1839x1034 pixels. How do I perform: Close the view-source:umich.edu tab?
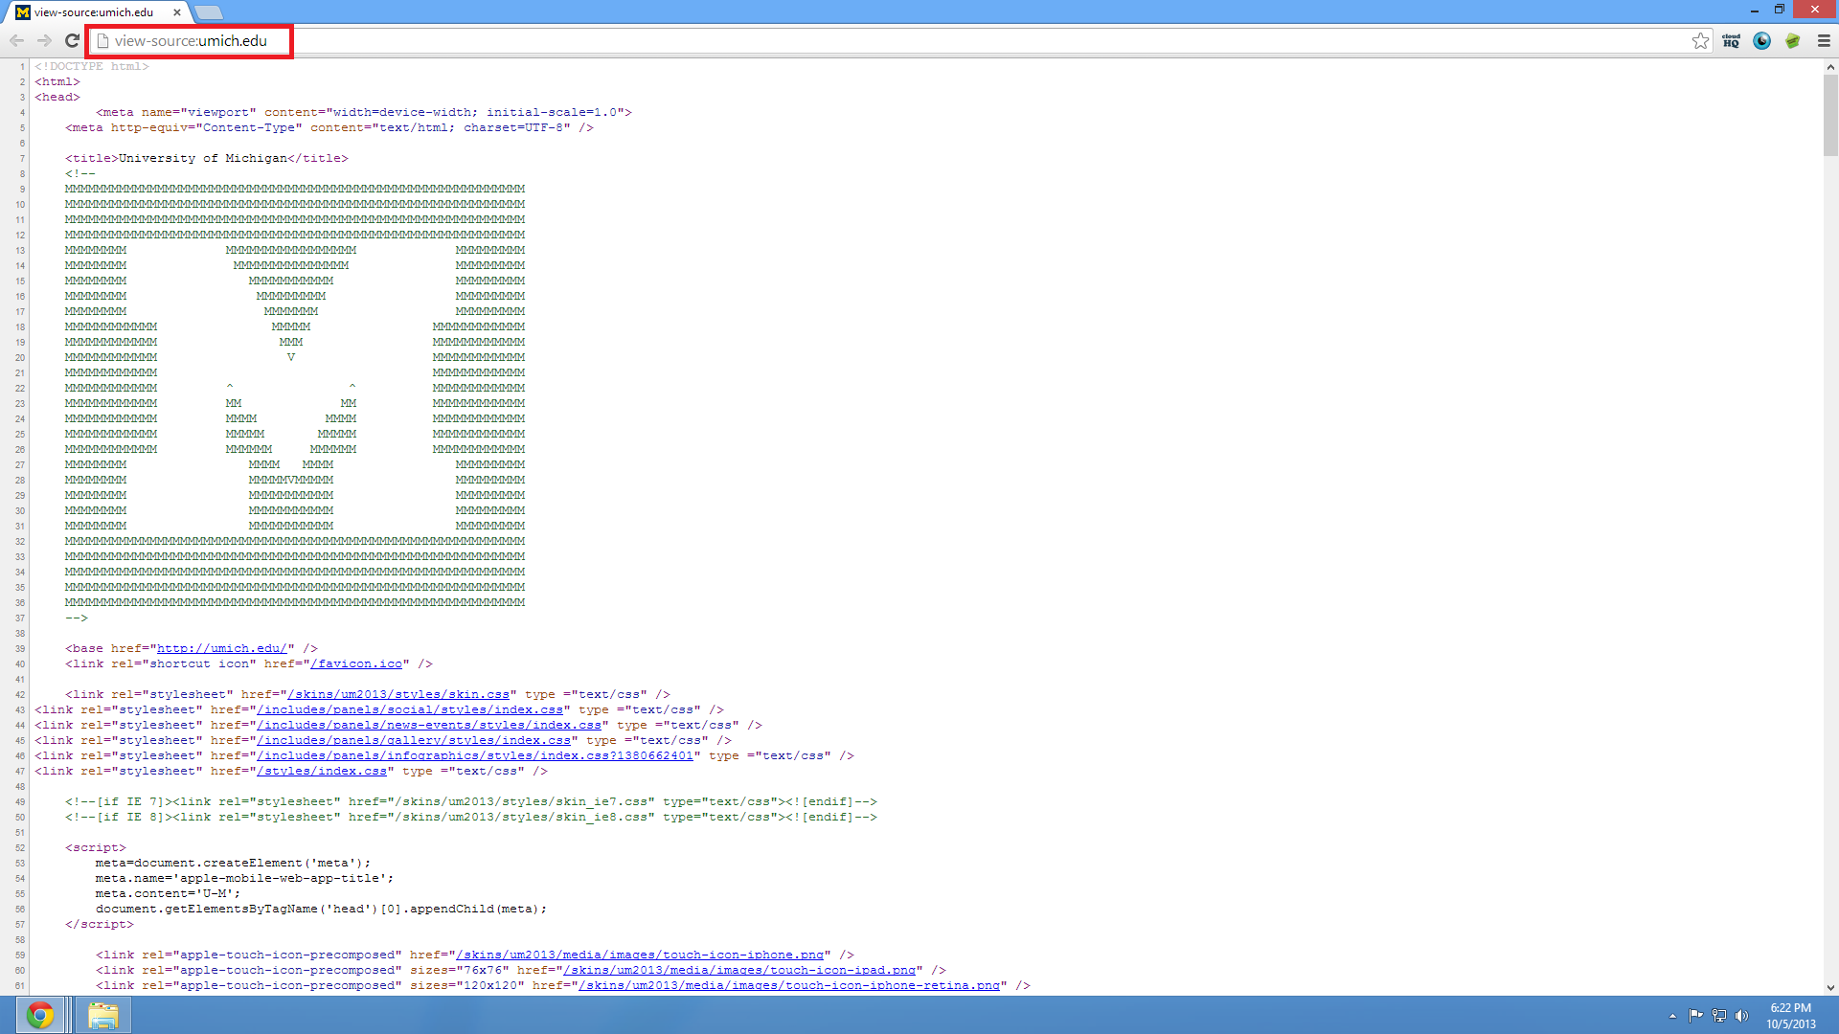pyautogui.click(x=177, y=12)
